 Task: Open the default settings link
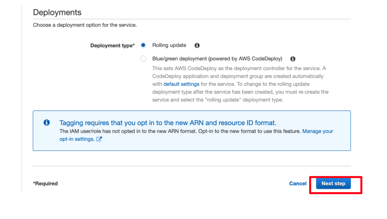click(x=181, y=84)
